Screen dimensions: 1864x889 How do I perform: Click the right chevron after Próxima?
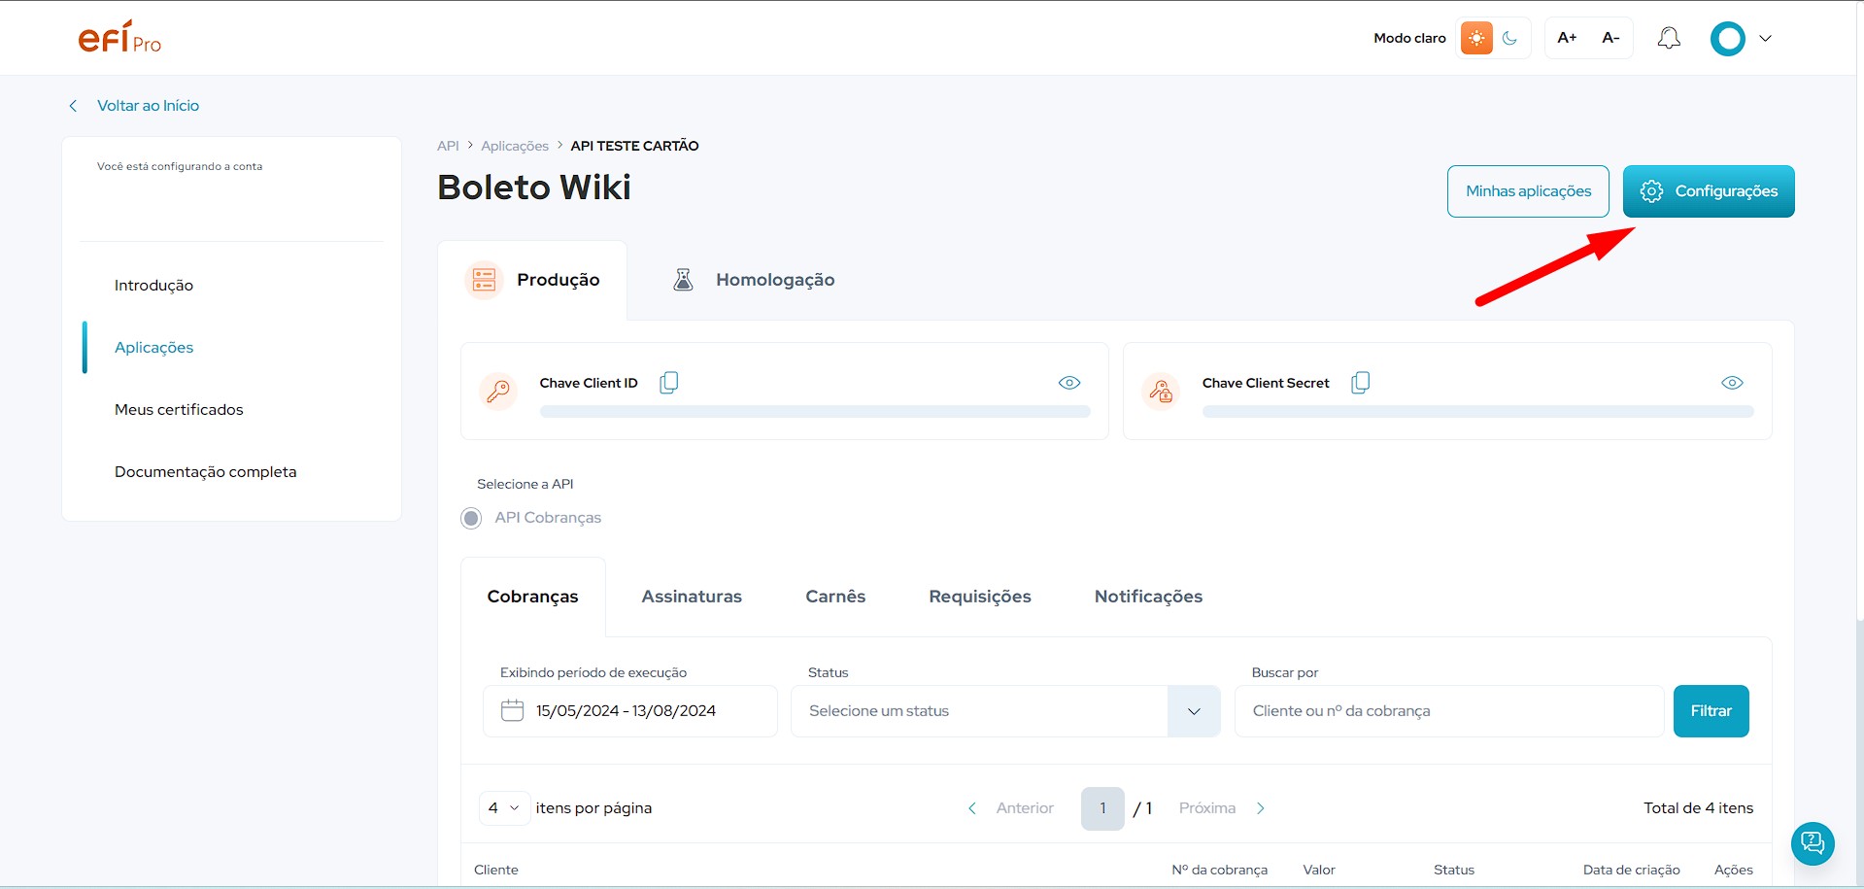tap(1261, 808)
